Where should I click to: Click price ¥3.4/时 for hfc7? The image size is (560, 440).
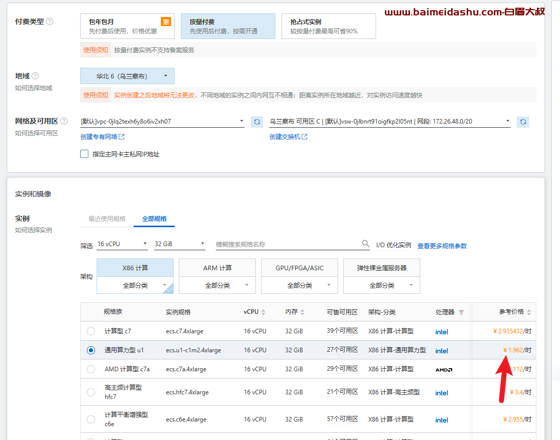tap(521, 392)
